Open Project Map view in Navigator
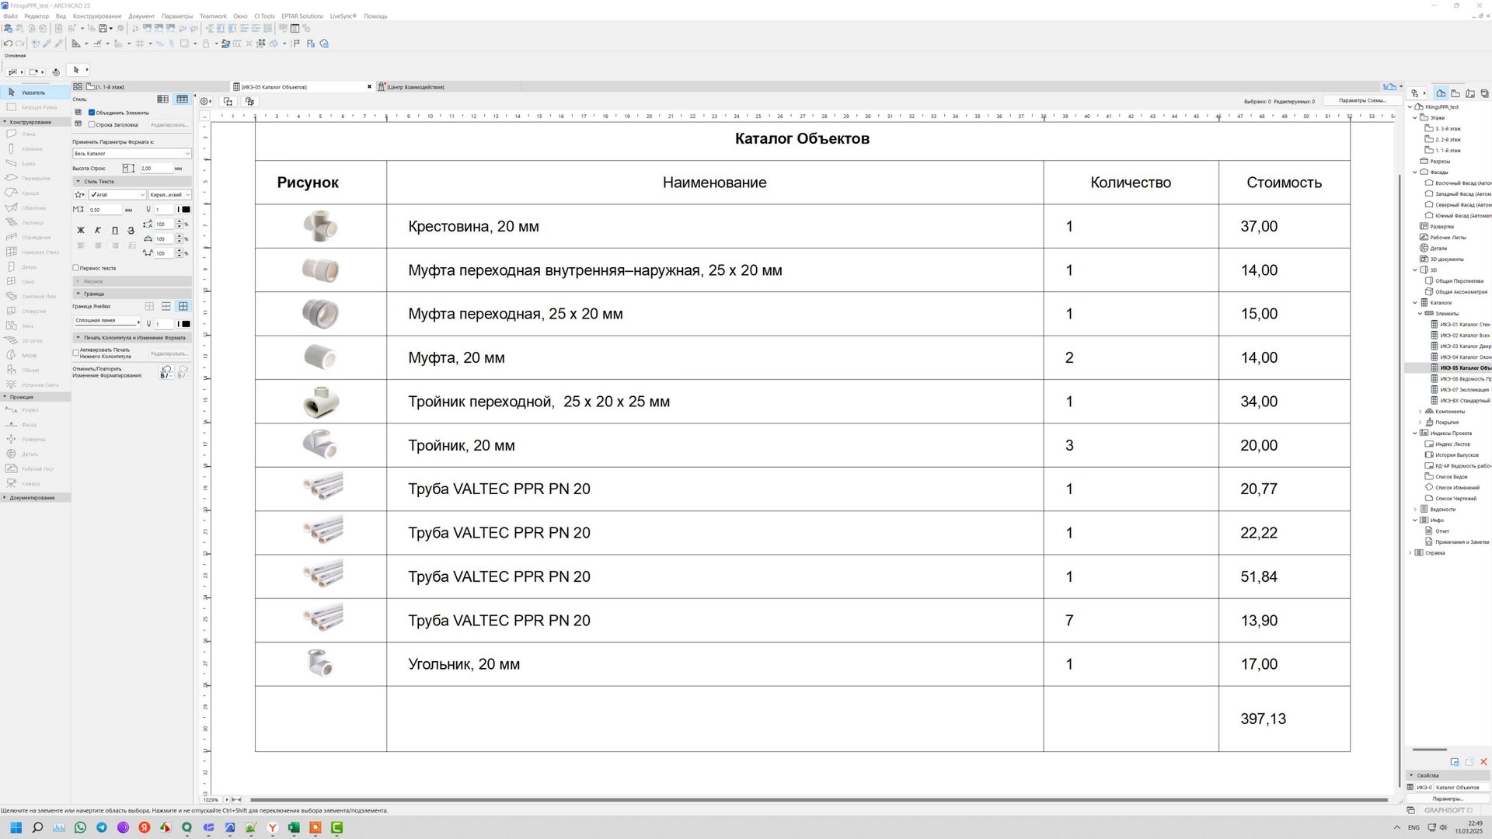Viewport: 1492px width, 839px height. tap(1441, 93)
